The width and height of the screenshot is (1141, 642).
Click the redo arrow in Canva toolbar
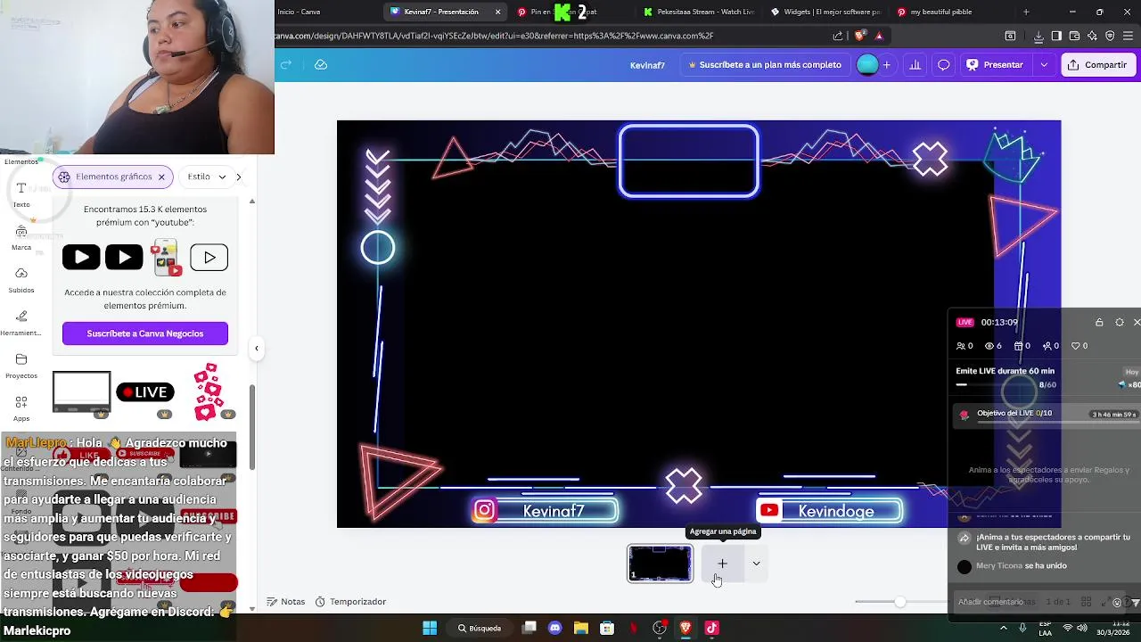click(286, 64)
